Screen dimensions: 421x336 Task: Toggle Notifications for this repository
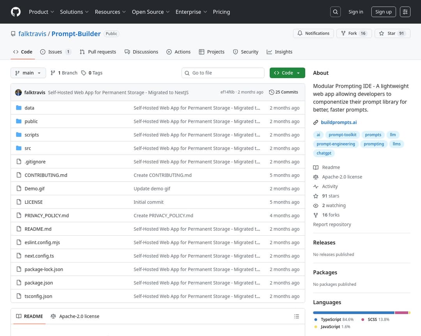tap(313, 33)
